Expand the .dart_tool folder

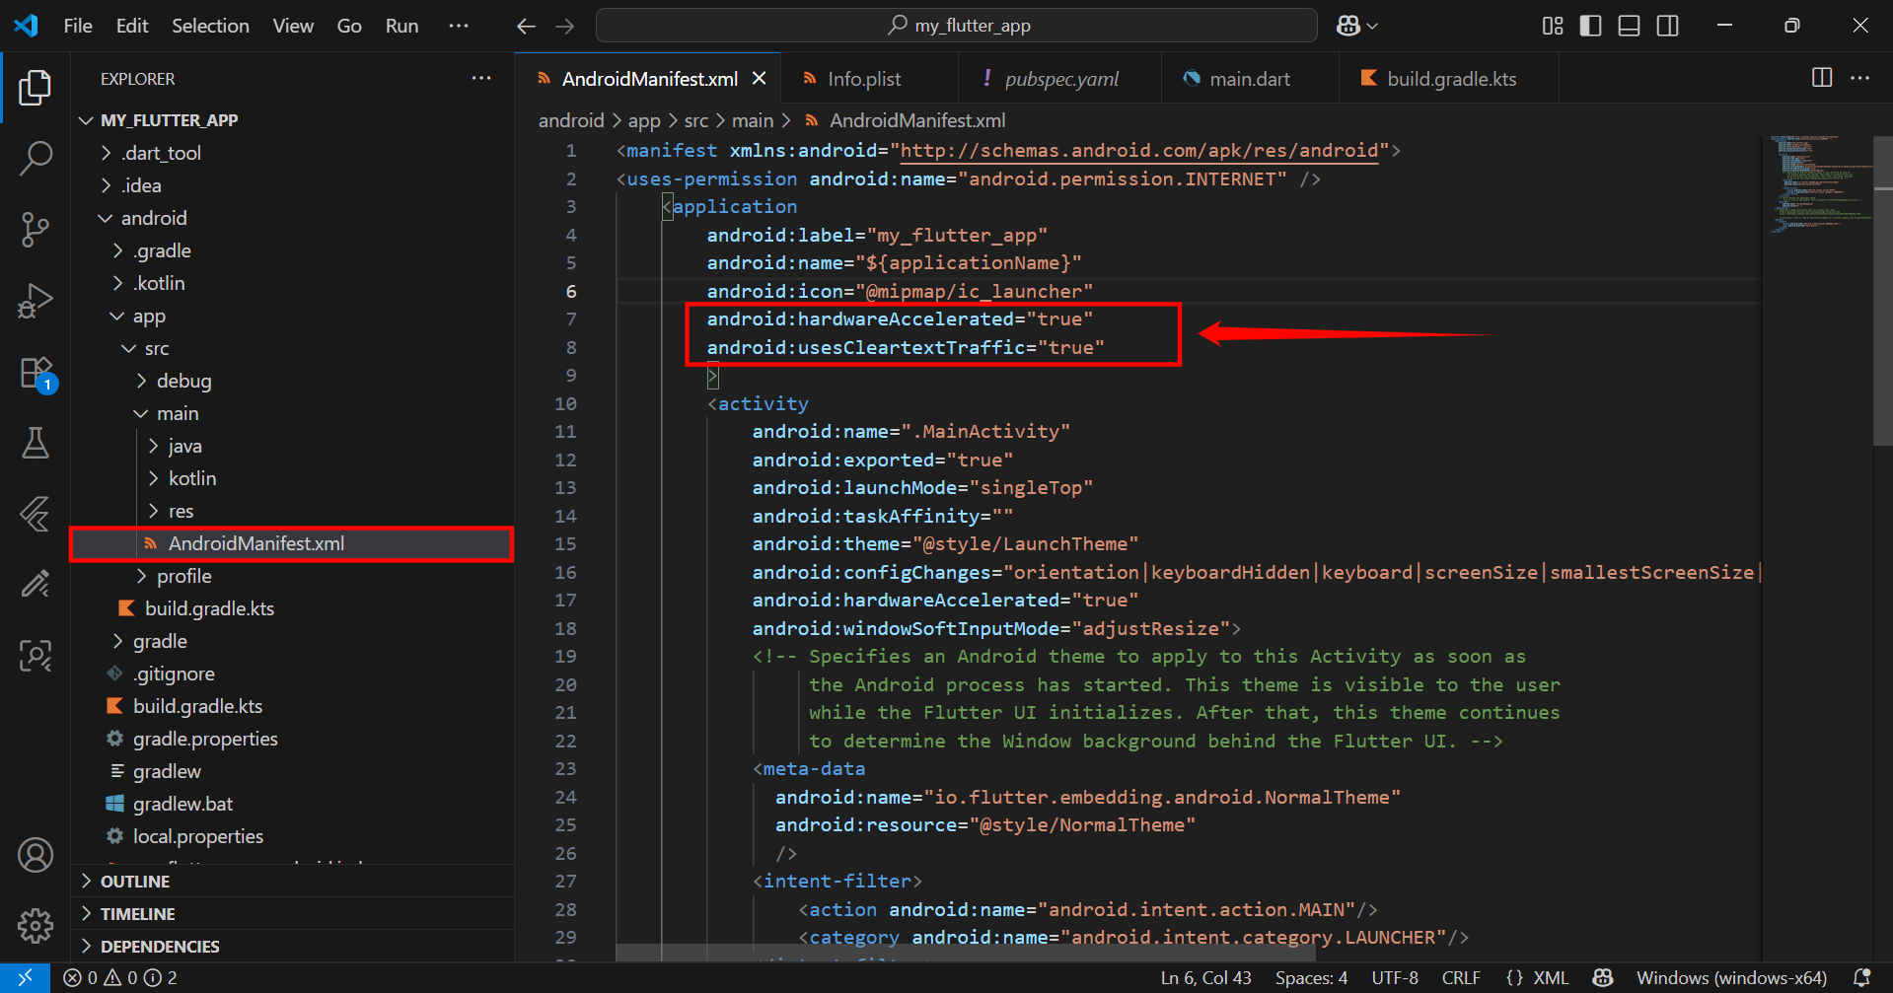[292, 153]
